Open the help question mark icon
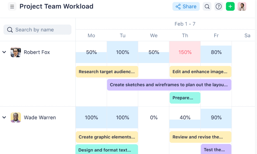 [218, 6]
